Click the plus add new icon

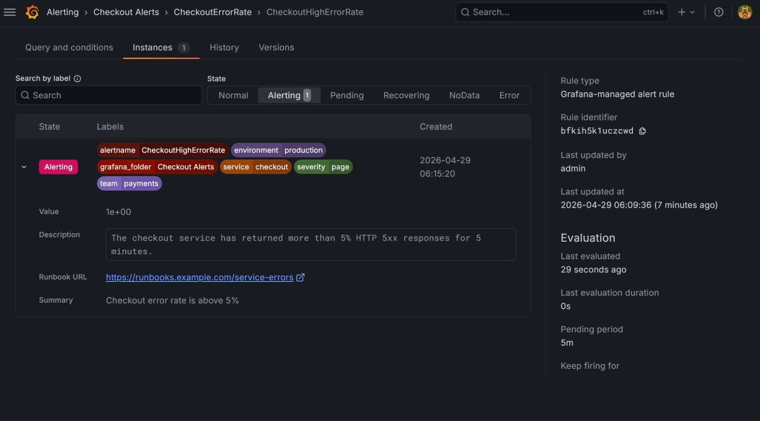pyautogui.click(x=681, y=12)
